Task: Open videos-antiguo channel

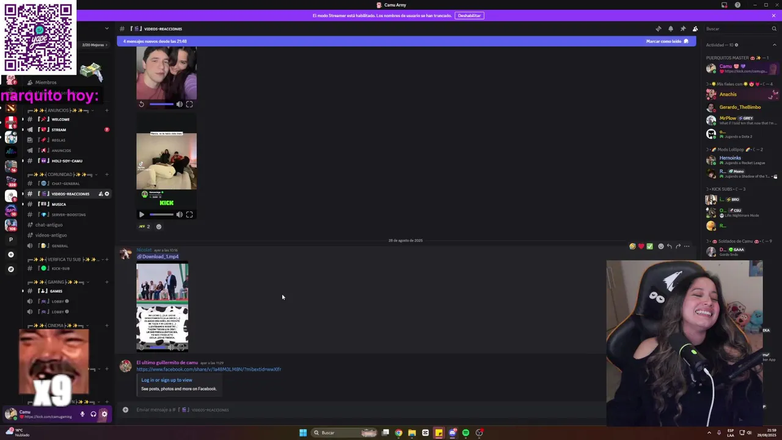Action: 67,235
